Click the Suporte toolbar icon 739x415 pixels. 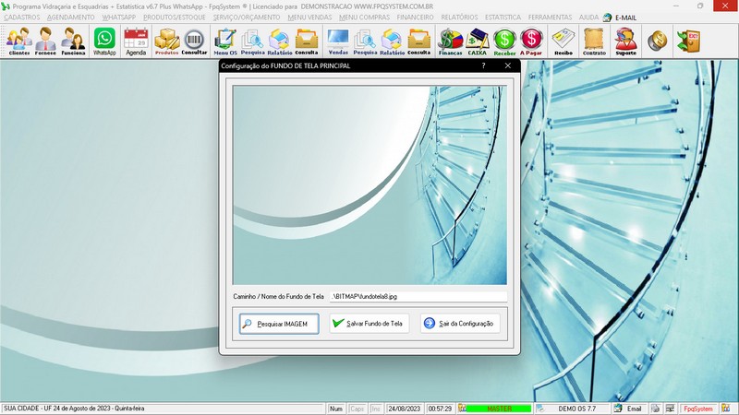pyautogui.click(x=625, y=41)
